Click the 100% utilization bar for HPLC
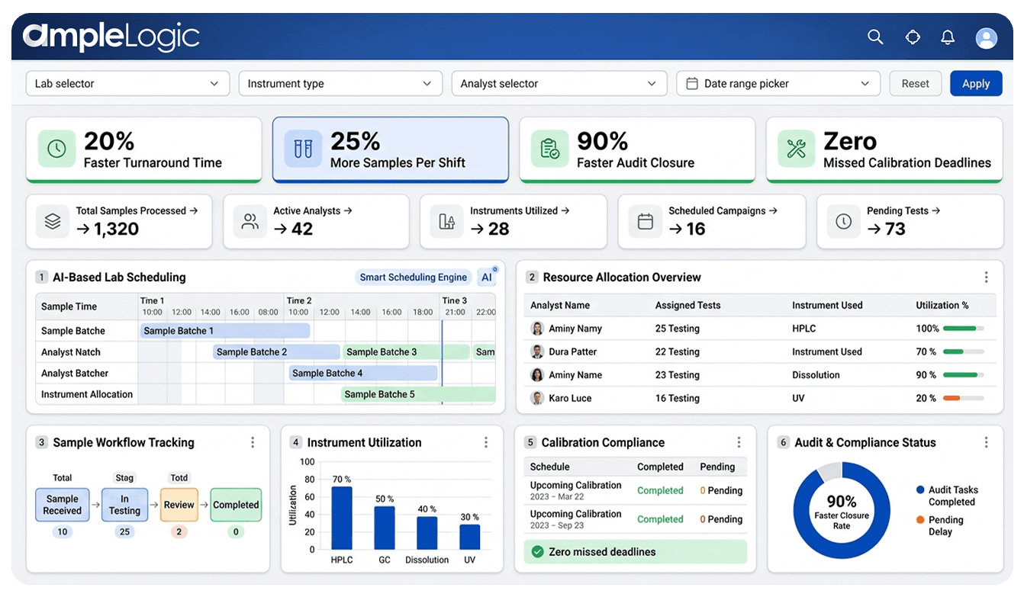The image size is (1024, 597). coord(964,329)
